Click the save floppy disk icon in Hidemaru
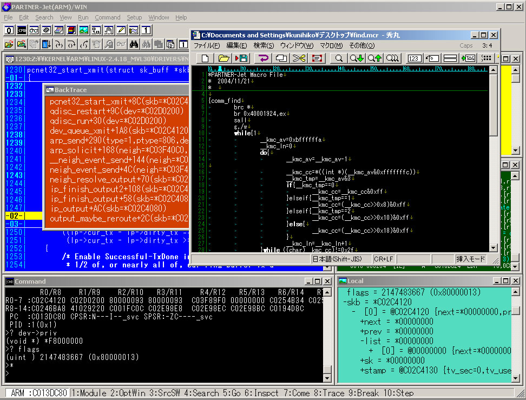Viewport: 526px width, 400px height. (241, 58)
